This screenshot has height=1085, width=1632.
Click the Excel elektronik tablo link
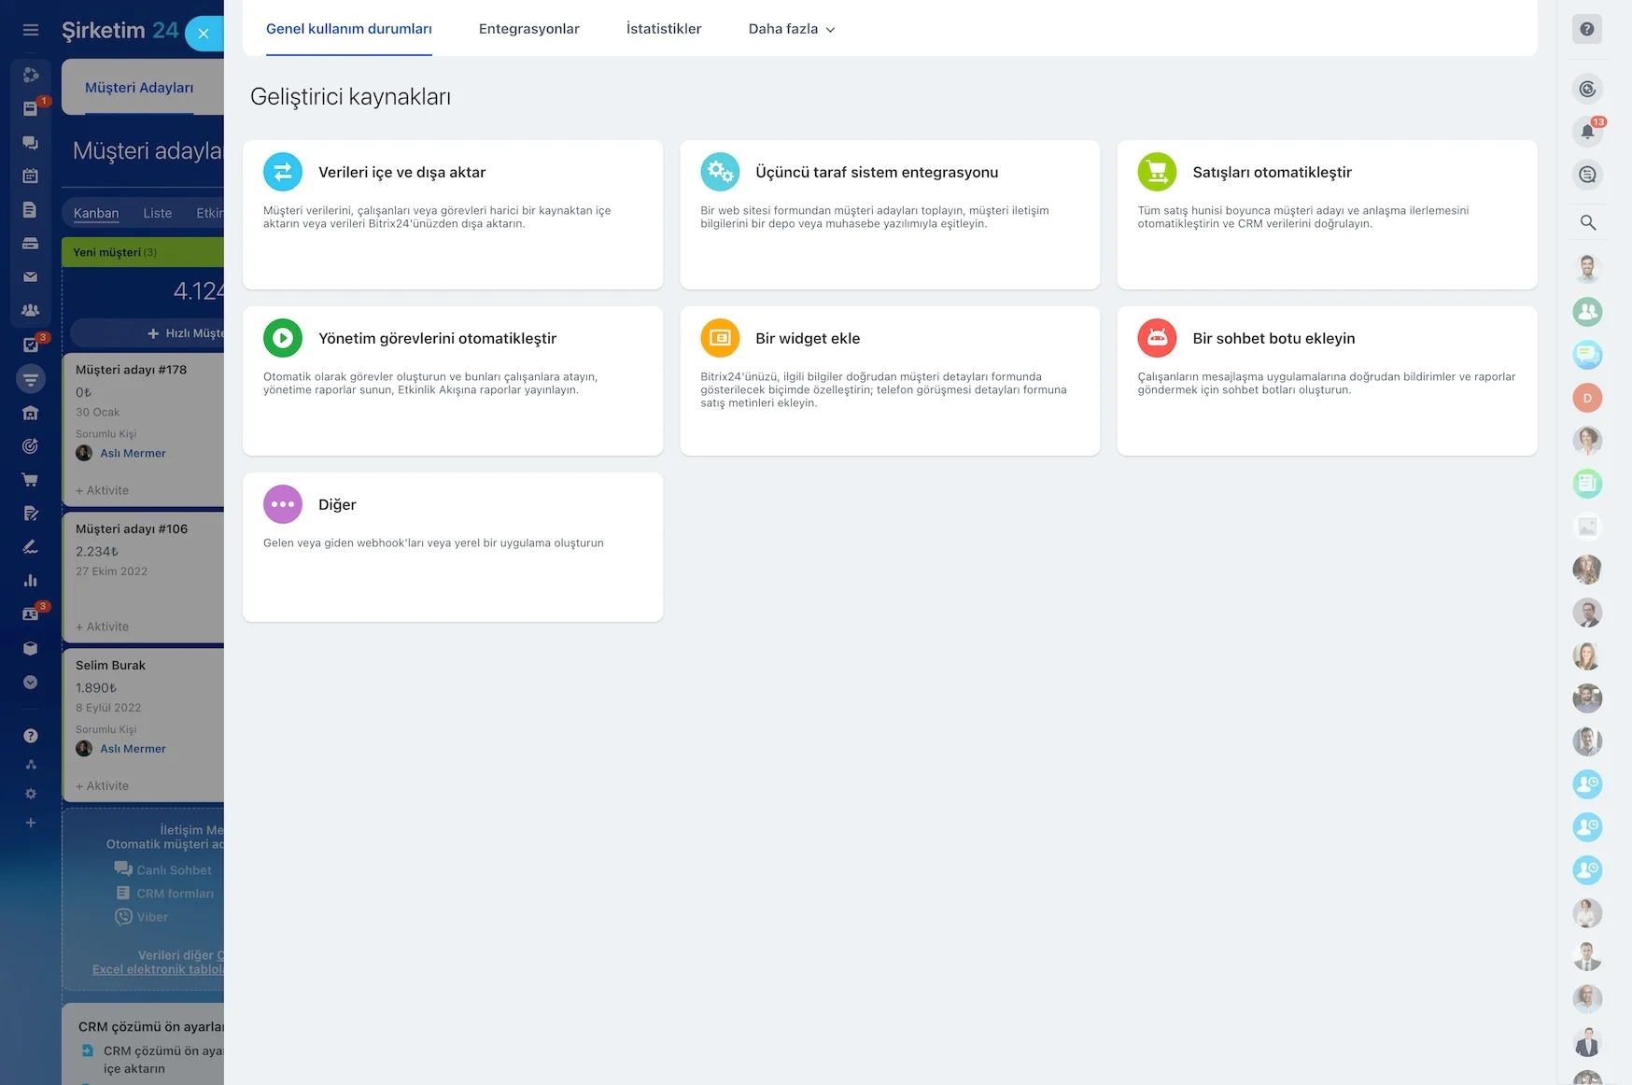158,969
